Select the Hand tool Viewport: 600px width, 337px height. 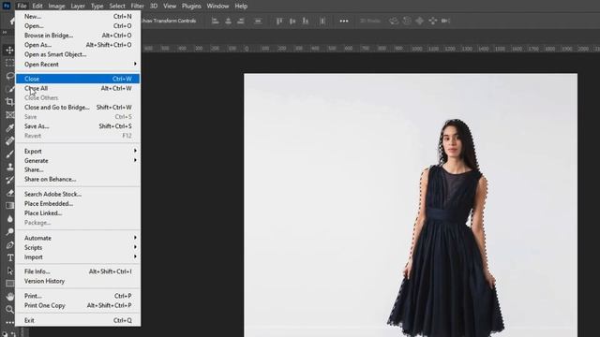pyautogui.click(x=9, y=297)
